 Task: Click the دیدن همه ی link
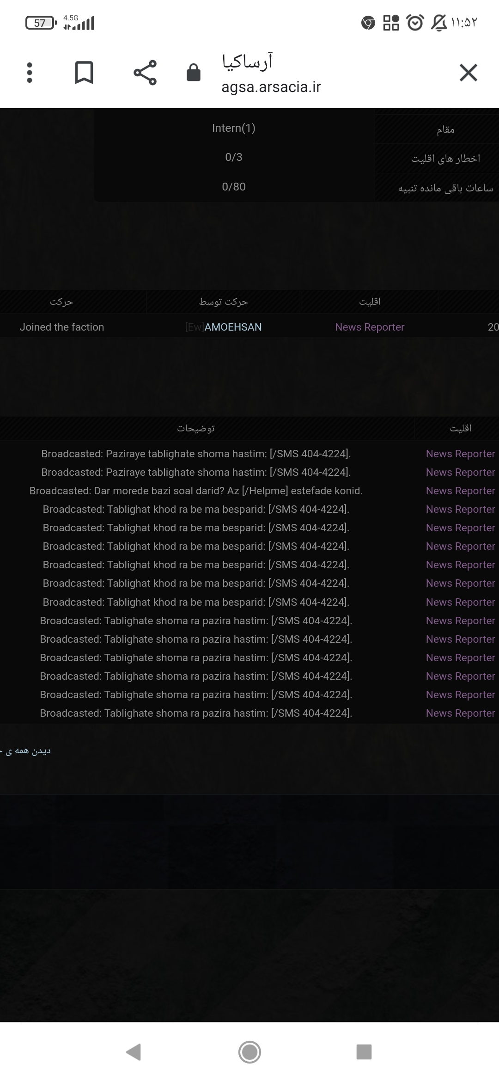[x=29, y=750]
